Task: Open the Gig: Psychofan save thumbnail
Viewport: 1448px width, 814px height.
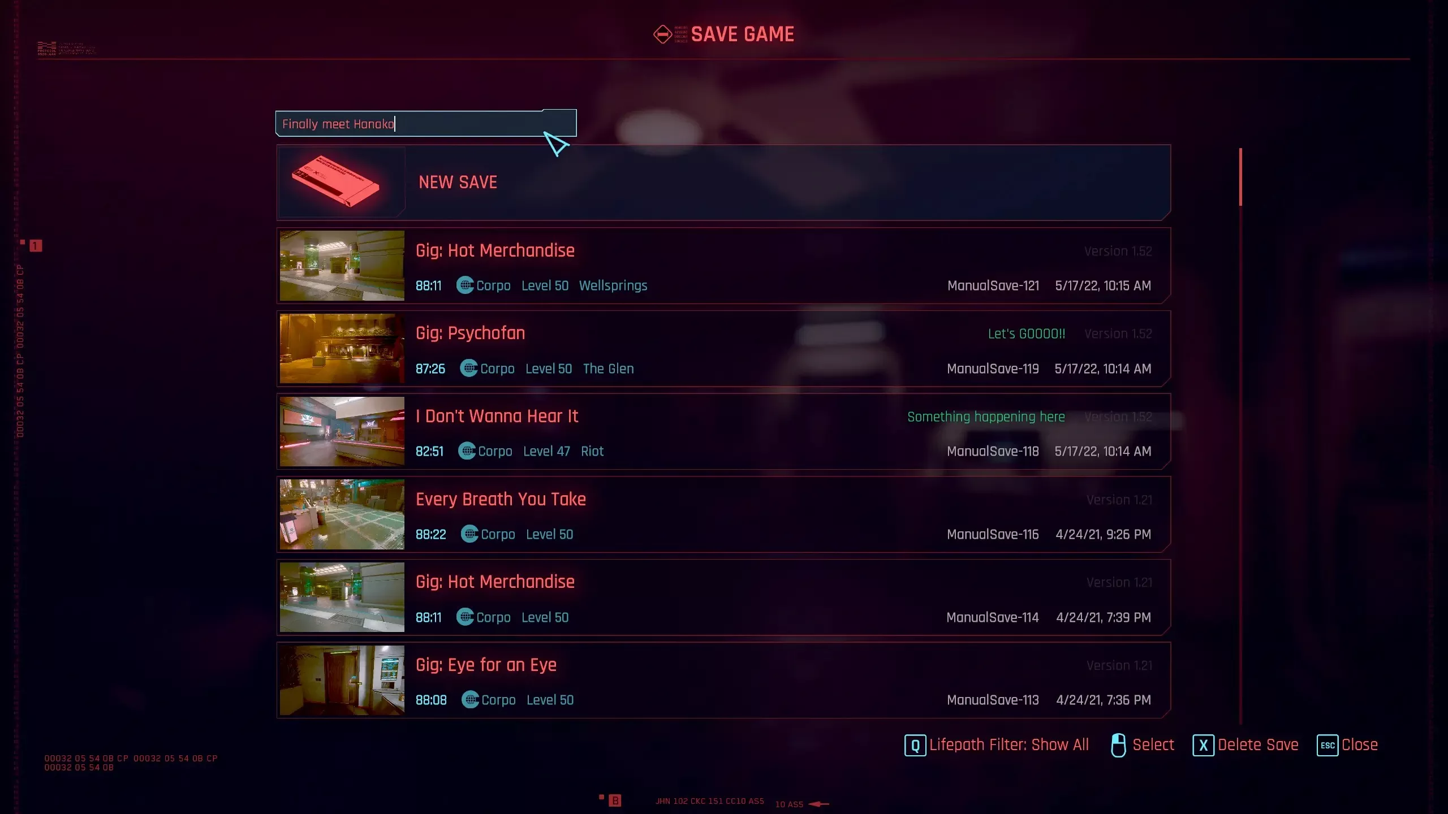Action: (342, 348)
